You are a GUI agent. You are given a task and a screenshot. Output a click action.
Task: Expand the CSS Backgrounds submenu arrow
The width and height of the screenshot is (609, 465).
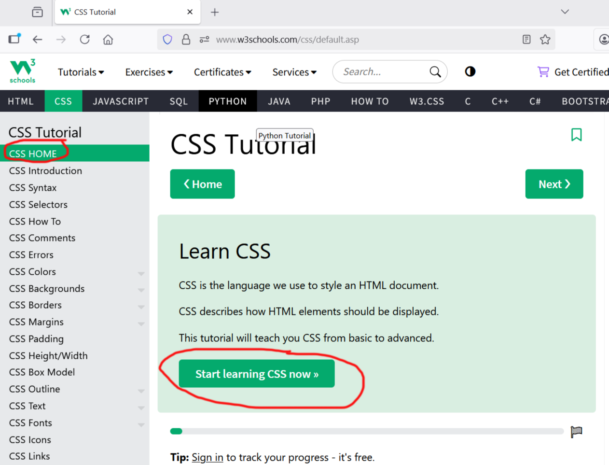click(141, 290)
